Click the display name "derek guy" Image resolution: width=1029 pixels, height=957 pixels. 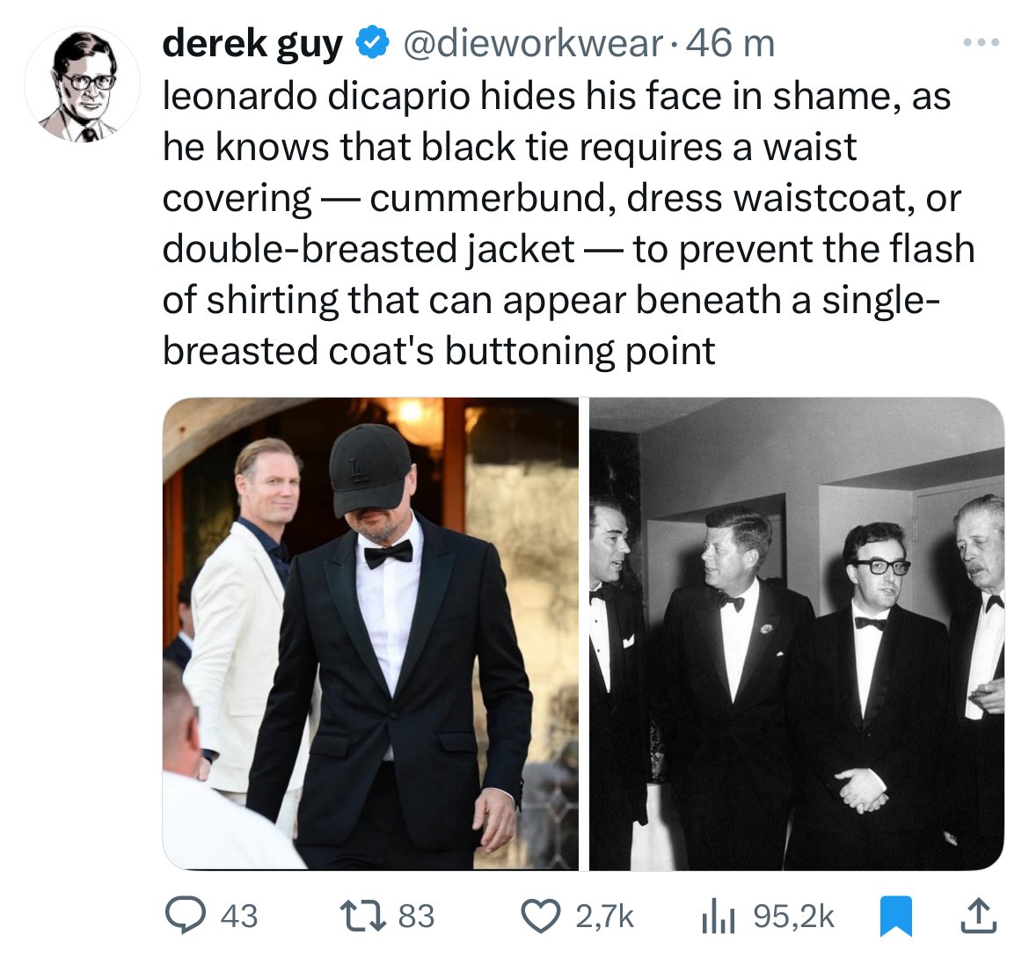[x=252, y=43]
